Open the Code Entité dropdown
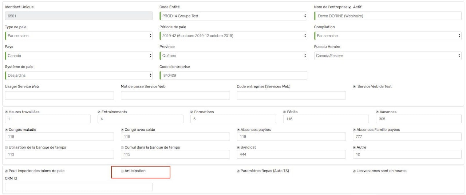 point(233,16)
